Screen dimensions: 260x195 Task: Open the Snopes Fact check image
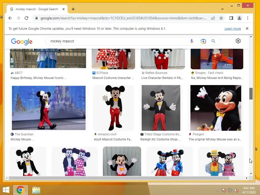(217, 59)
